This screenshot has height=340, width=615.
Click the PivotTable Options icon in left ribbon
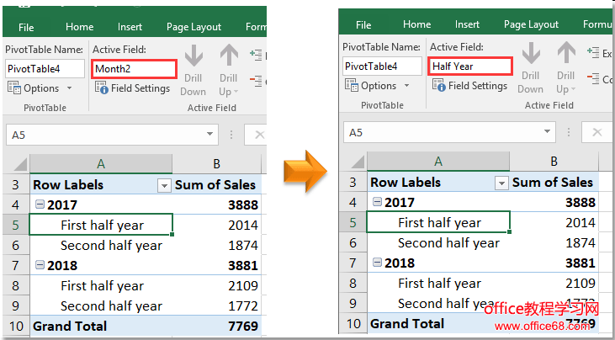pos(14,88)
